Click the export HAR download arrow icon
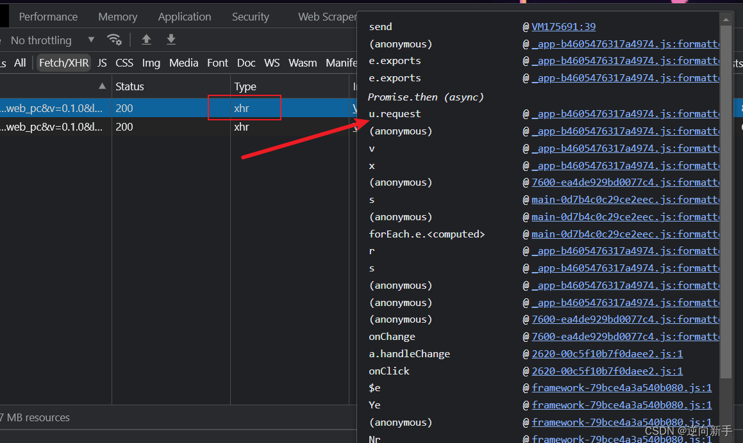 point(171,40)
